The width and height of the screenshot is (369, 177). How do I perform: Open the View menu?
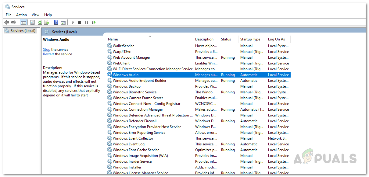[35, 15]
